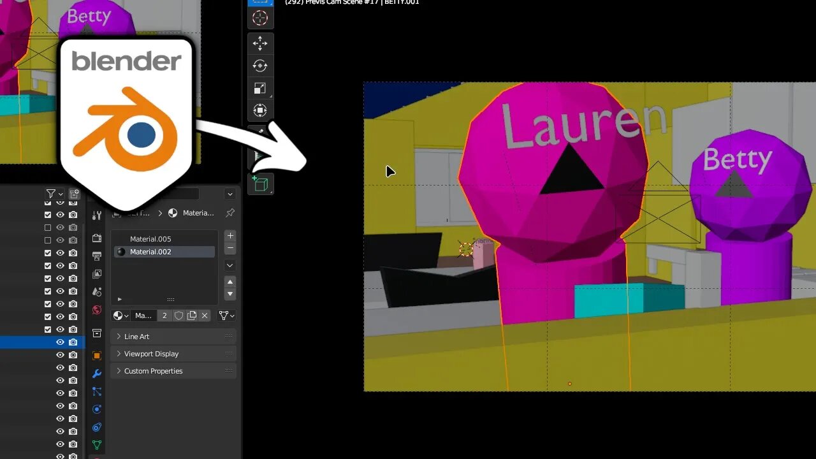
Task: Open the outliner Filter dropdown
Action: [x=55, y=194]
